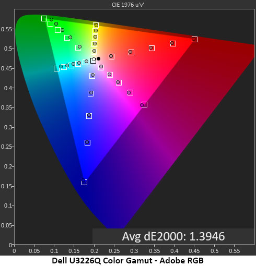Screen dimensions: 256x266
Task: Click the 0.3 label on the horizontal axis
Action: 134,251
